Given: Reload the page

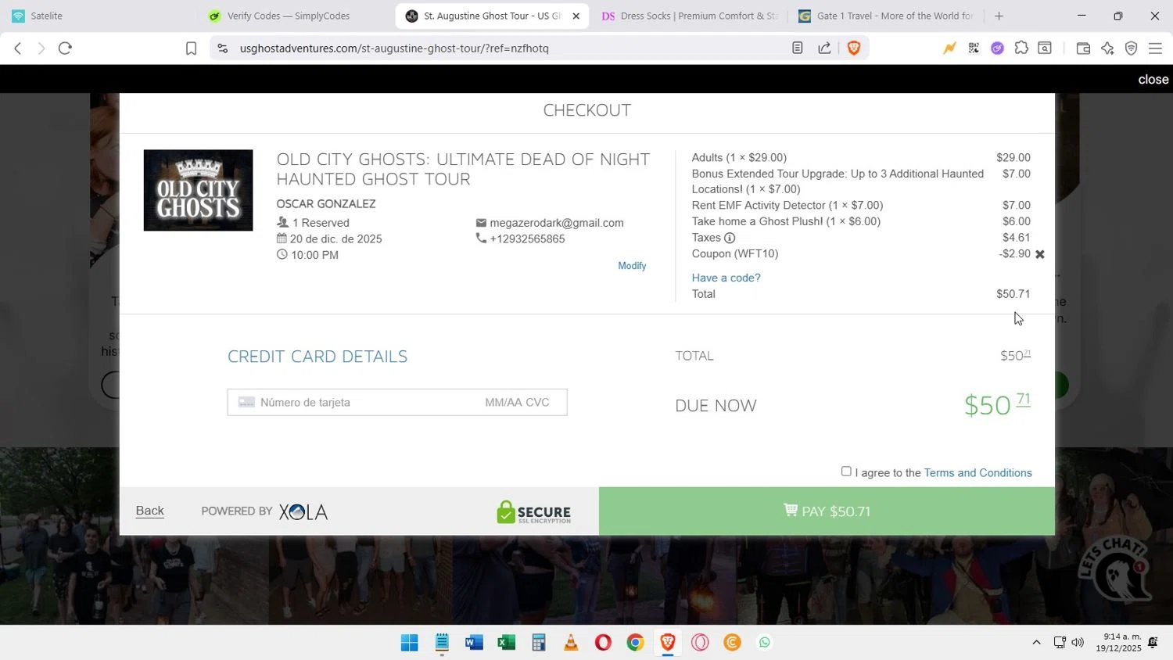Looking at the screenshot, I should click(66, 48).
